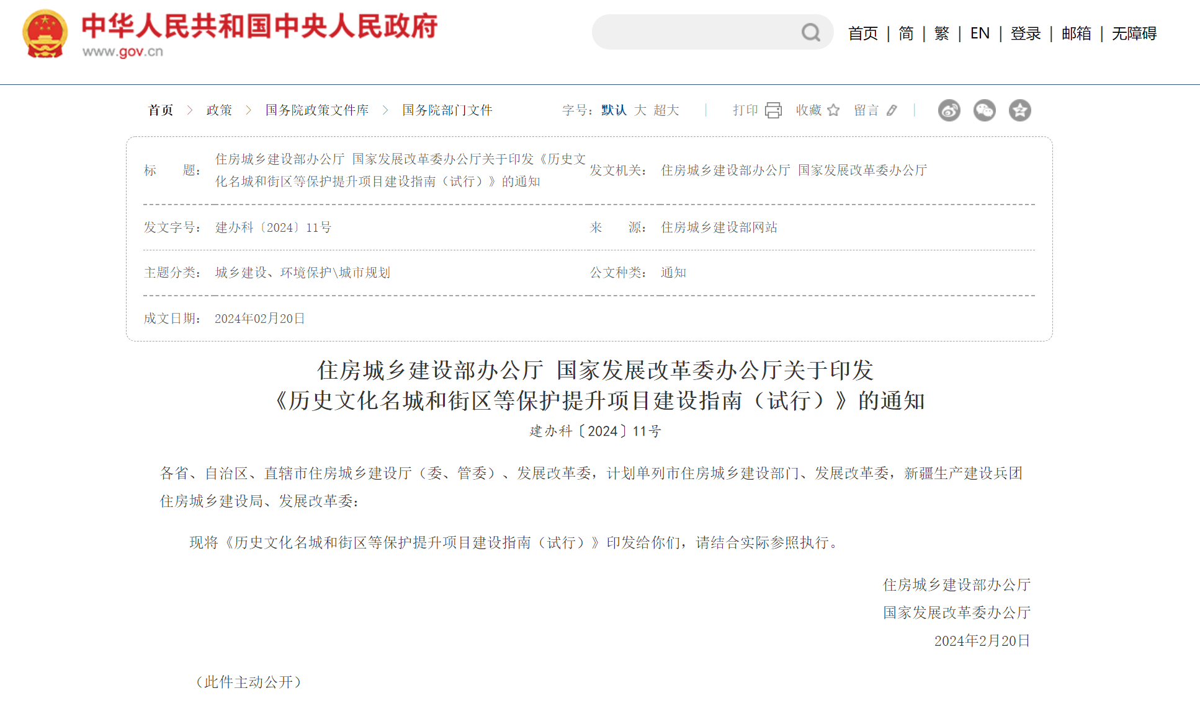
Task: Click the round star share icon
Action: click(x=1019, y=110)
